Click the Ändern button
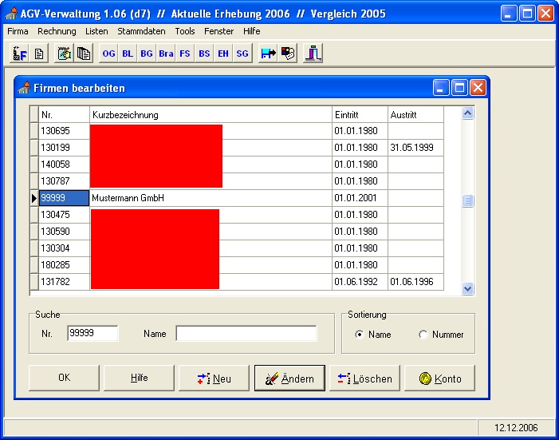Screen dimensions: 559x440 [x=289, y=378]
